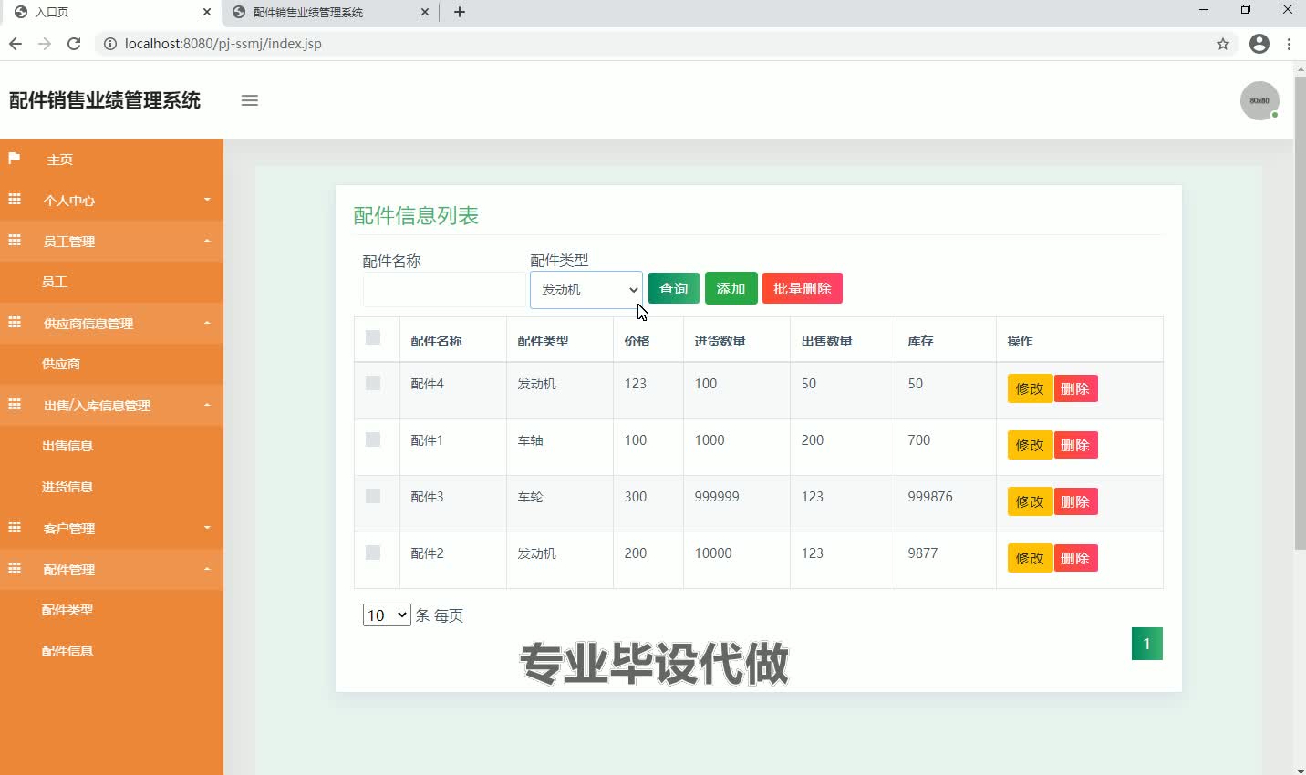Focus the 配件名称 search input field

(x=444, y=290)
